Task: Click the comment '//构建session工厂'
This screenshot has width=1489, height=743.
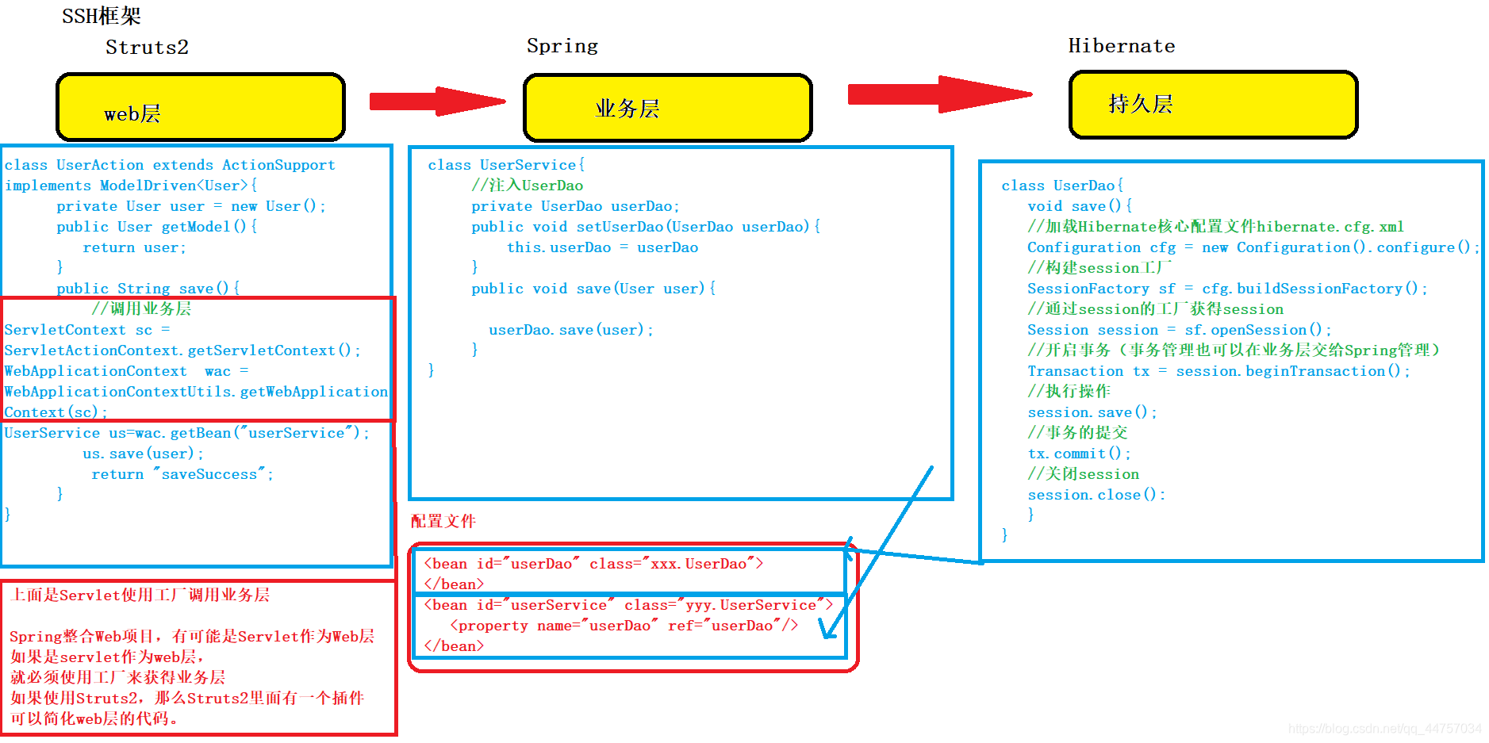Action: [1099, 268]
